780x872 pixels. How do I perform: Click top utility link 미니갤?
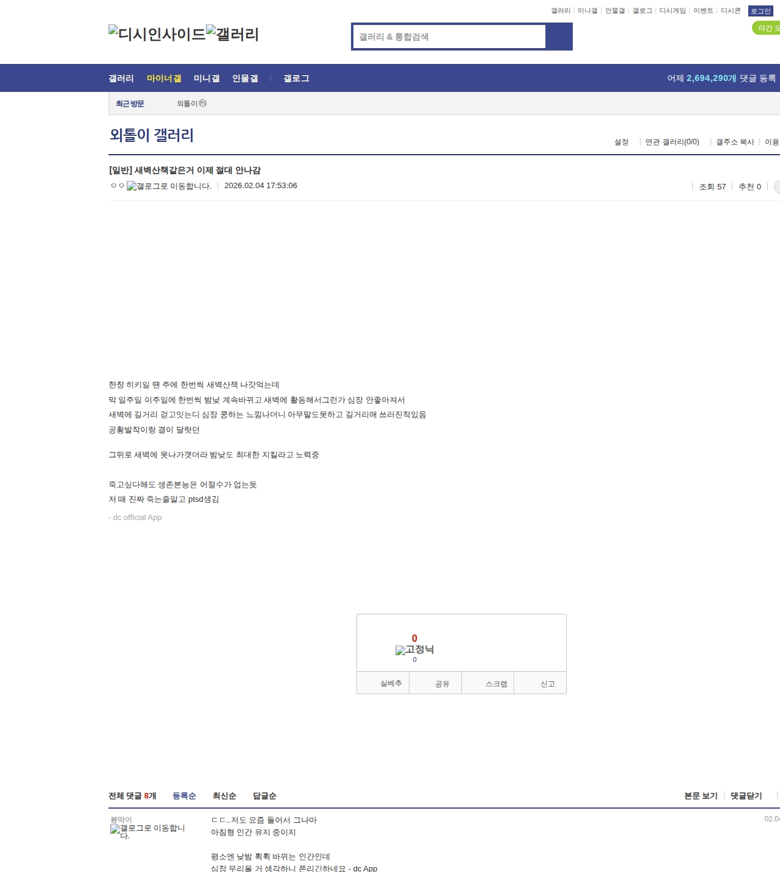pos(587,11)
